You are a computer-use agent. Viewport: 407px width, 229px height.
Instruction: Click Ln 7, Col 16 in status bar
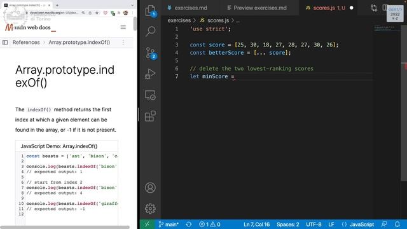click(x=256, y=225)
